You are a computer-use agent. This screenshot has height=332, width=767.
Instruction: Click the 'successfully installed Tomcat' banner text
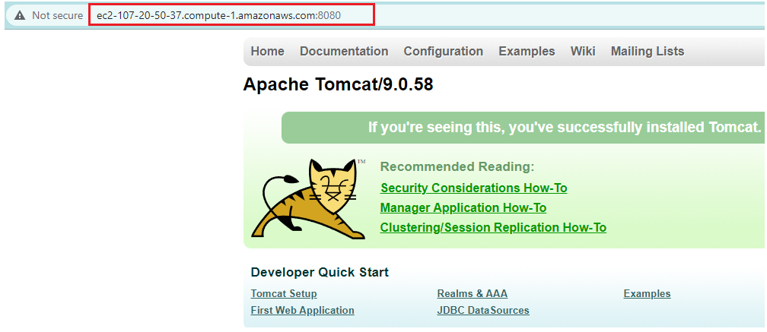[565, 128]
